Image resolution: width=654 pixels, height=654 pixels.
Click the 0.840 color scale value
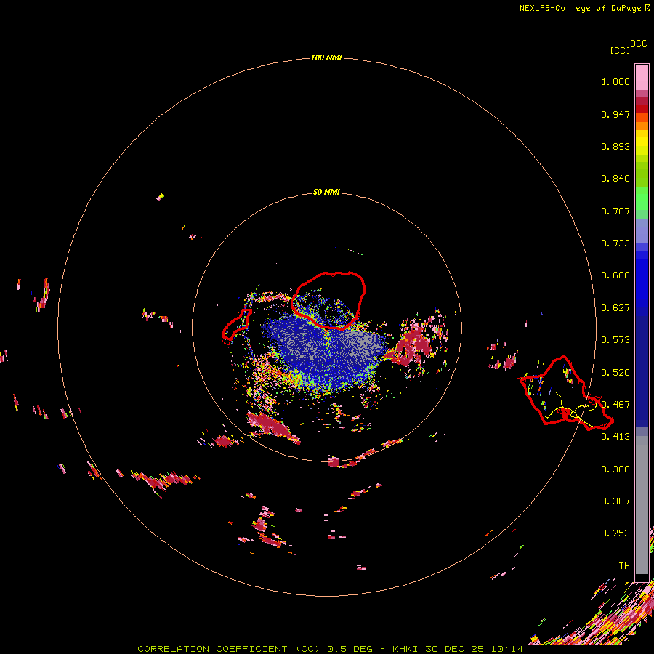pyautogui.click(x=615, y=179)
